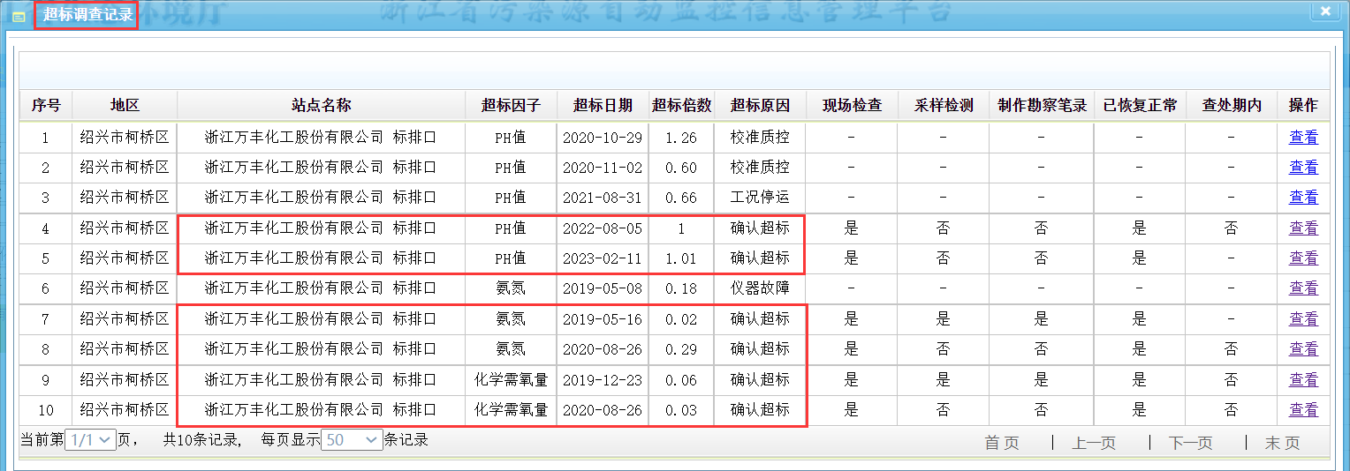1350x471 pixels.
Task: Click 校准质控 cell in row 1
Action: (760, 138)
